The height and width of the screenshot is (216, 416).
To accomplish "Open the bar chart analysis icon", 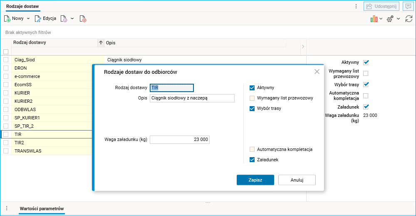I will [x=374, y=19].
